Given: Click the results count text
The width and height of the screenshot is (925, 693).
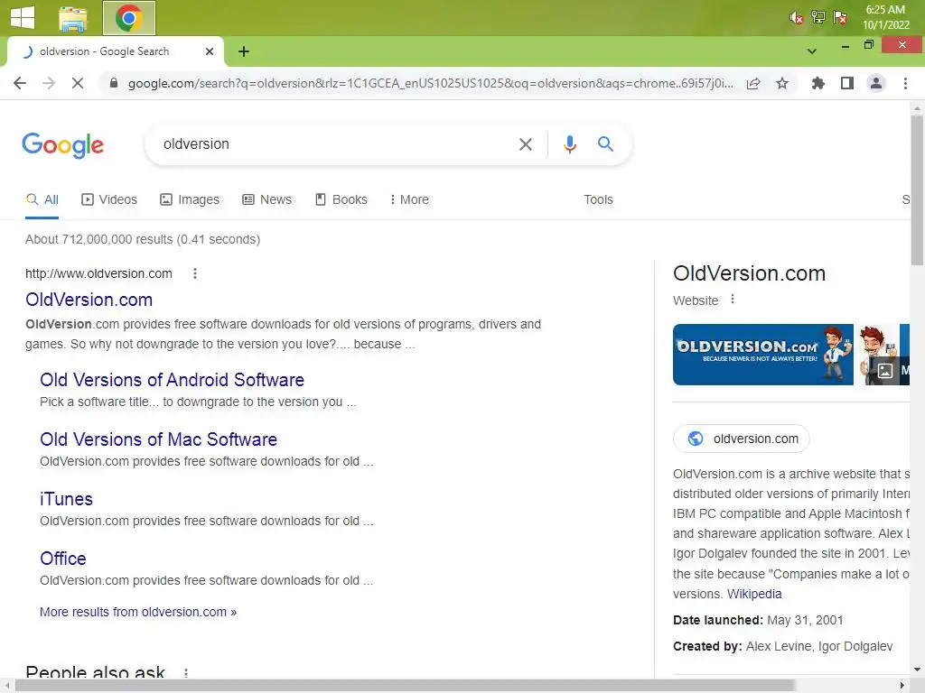Looking at the screenshot, I should pos(143,240).
